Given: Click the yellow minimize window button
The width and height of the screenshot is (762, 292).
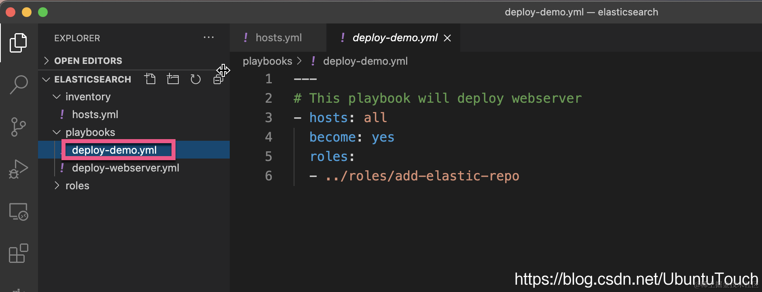Looking at the screenshot, I should tap(27, 12).
